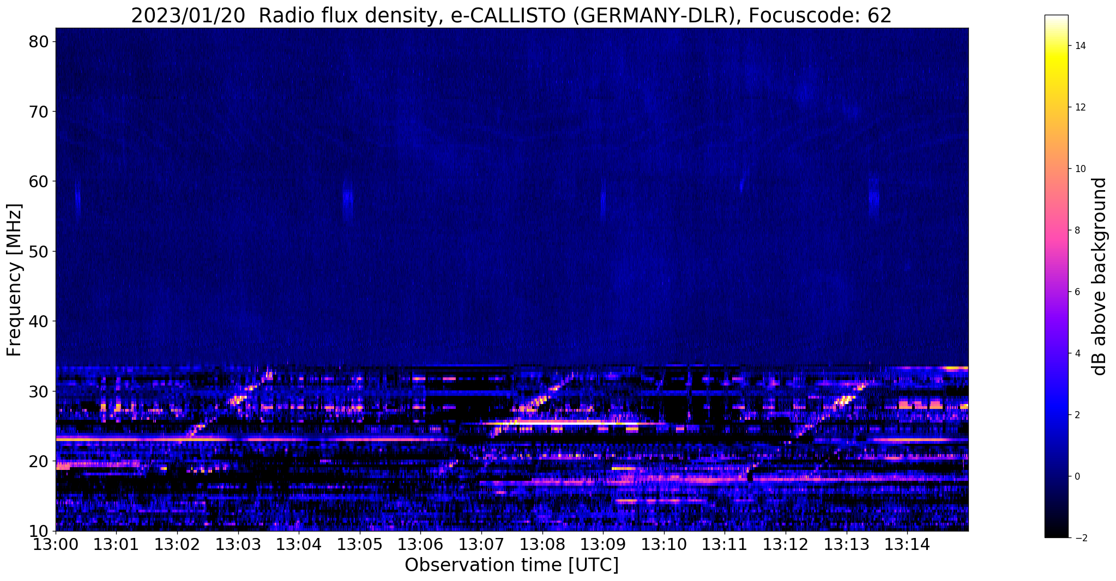Click the plot title mentioning e-CALLISTO GERMANY-DLR
The width and height of the screenshot is (1116, 581).
(x=511, y=15)
